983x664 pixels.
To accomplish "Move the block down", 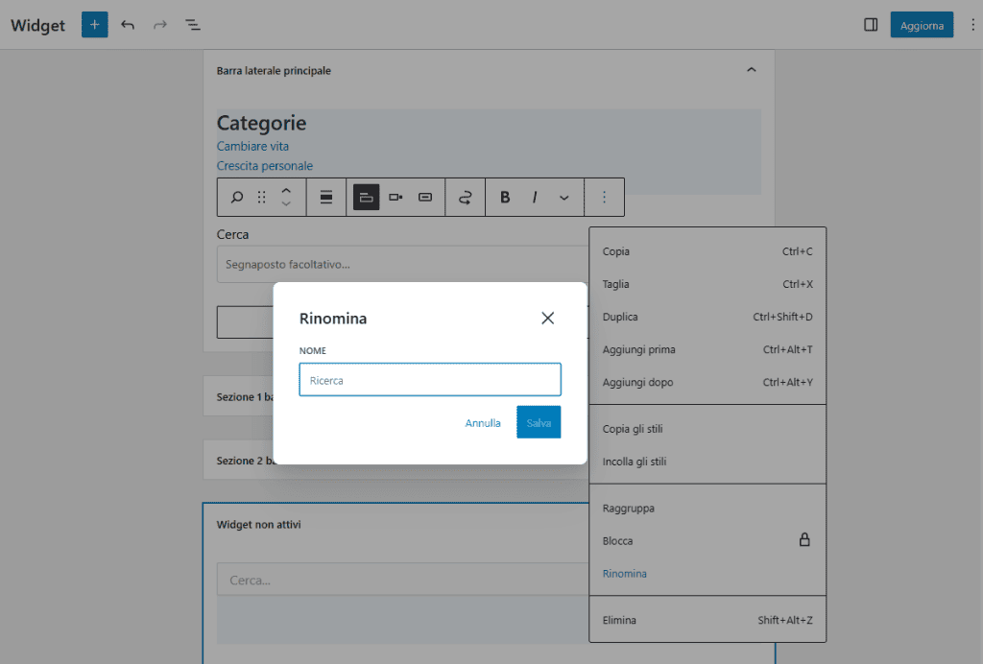I will pyautogui.click(x=286, y=204).
